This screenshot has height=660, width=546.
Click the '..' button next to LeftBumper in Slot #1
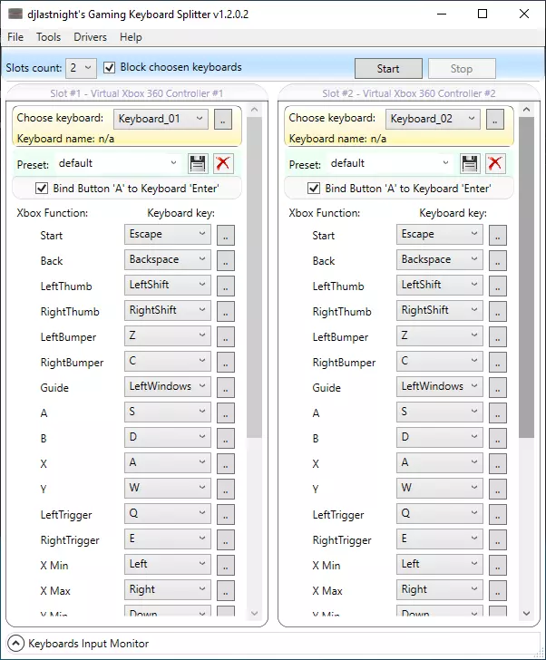(226, 336)
